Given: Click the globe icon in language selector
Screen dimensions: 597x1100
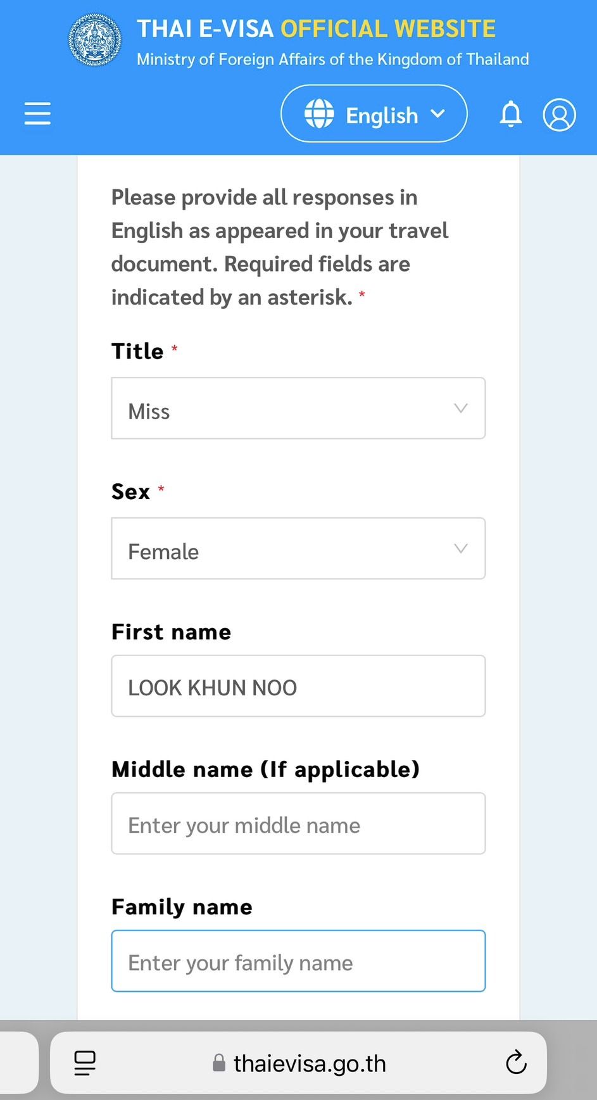Looking at the screenshot, I should (x=319, y=114).
